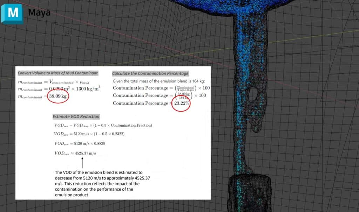Select the Contamination Fraction 0.2322 in the equation

(x=118, y=134)
